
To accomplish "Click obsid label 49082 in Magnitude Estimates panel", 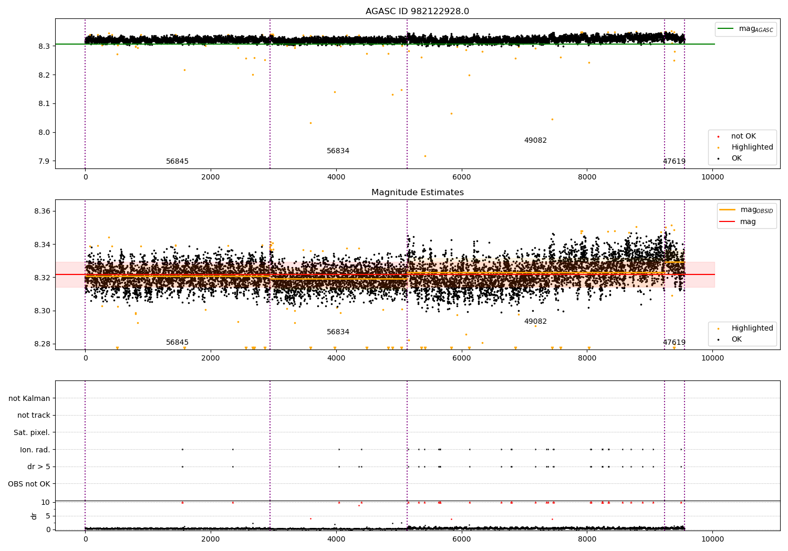I will pos(535,322).
